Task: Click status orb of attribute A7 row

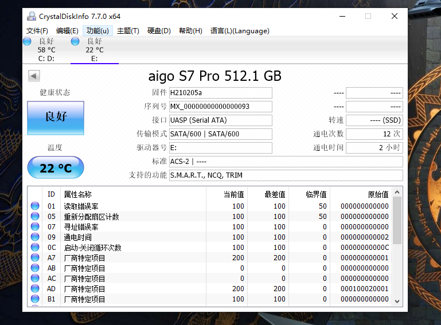Action: (x=35, y=257)
